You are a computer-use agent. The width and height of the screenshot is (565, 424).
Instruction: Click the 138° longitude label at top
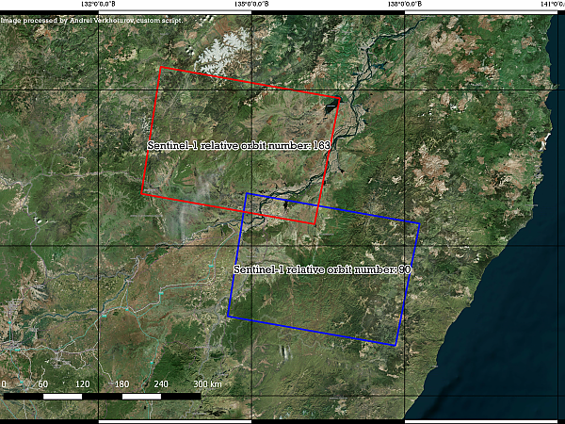click(x=405, y=5)
